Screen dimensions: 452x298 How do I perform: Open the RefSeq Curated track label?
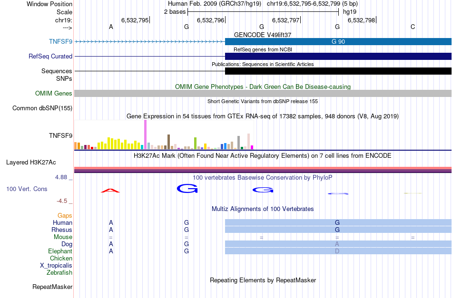pyautogui.click(x=50, y=56)
